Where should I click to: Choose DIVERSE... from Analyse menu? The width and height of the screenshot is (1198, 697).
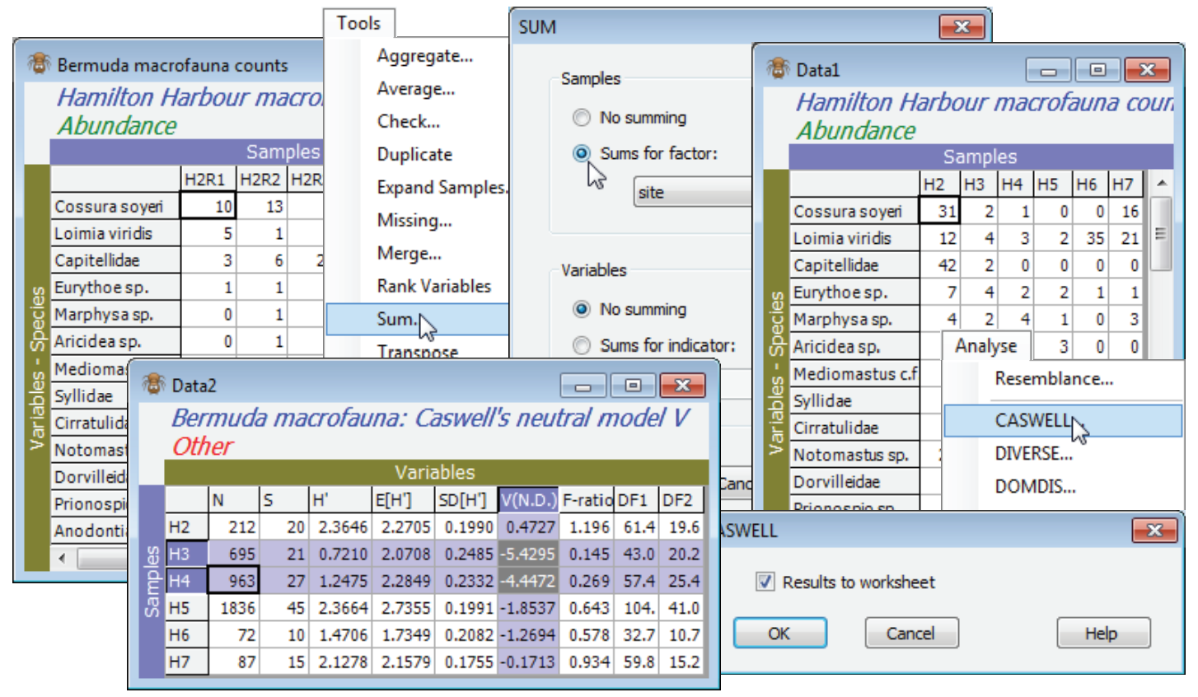point(1033,454)
